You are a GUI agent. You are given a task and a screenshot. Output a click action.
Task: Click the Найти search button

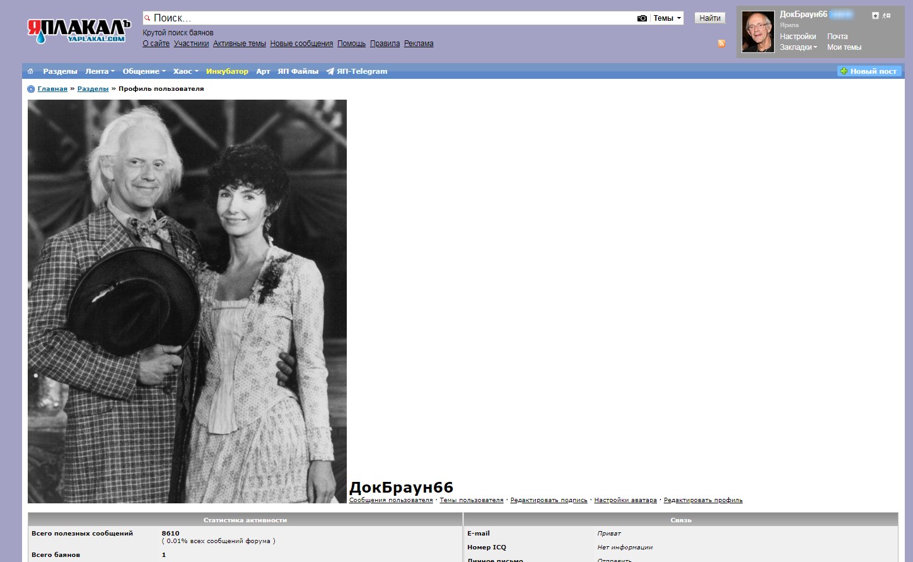click(710, 18)
